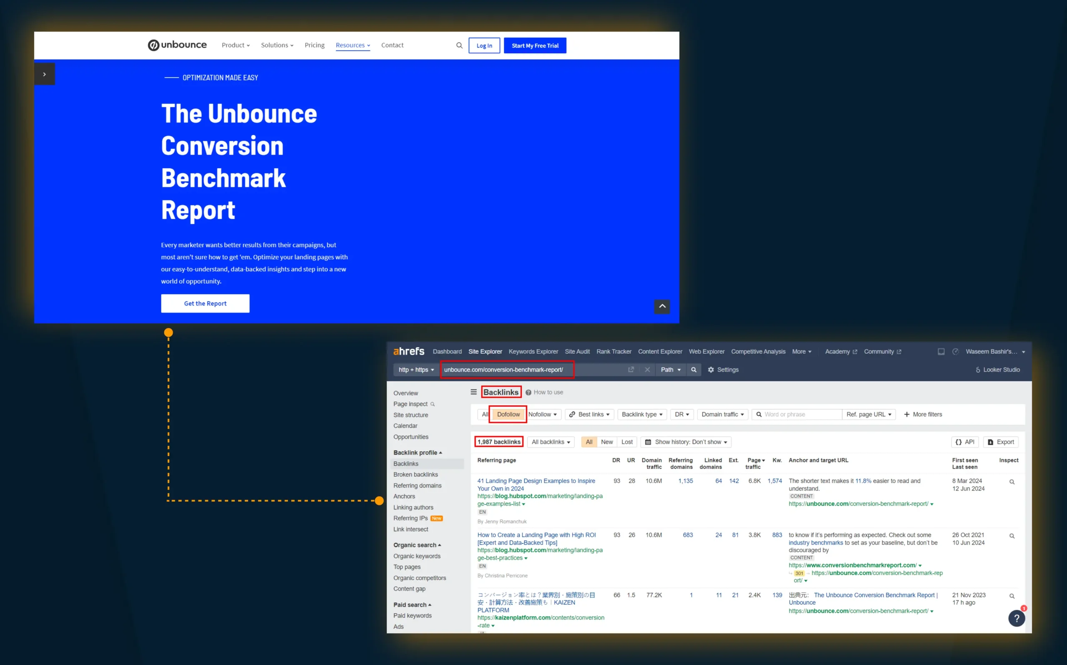Click Start My Free Trial
Screen dimensions: 1067x665
pyautogui.click(x=535, y=45)
